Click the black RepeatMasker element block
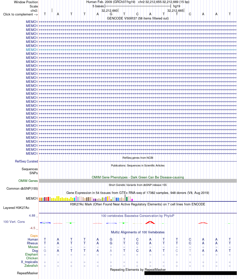 191,273
